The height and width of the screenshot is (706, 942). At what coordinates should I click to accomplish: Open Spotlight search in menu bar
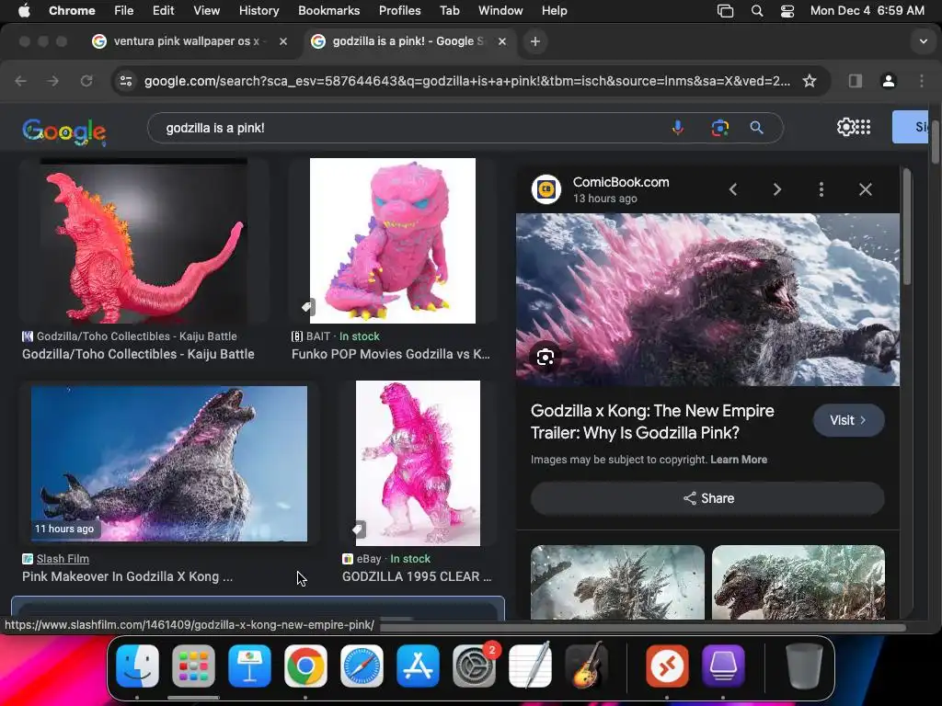[757, 11]
